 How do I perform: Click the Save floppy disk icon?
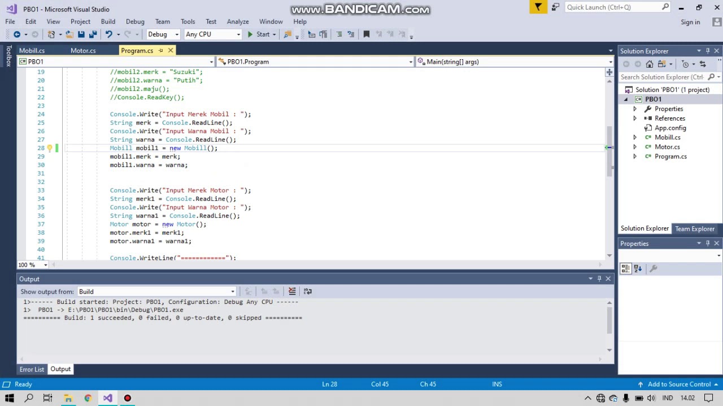tap(81, 34)
